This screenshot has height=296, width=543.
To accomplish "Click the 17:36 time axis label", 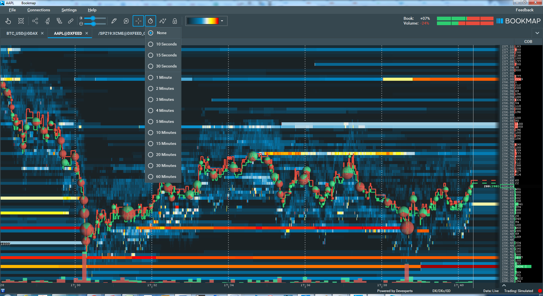I will tap(305, 285).
